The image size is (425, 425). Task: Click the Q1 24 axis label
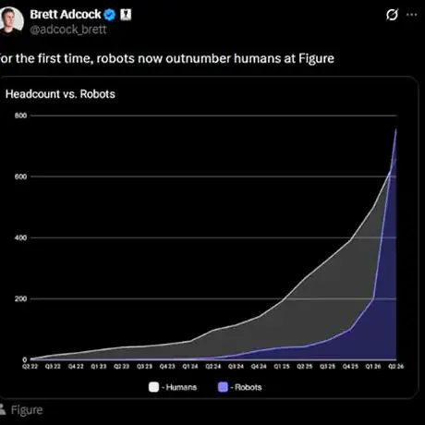tap(190, 366)
